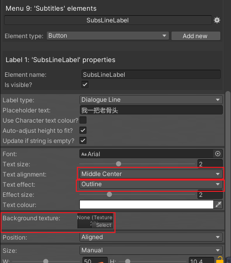The height and width of the screenshot is (263, 231).
Task: Click the Element name input field
Action: (151, 74)
